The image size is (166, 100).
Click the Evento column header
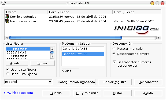coord(26,12)
